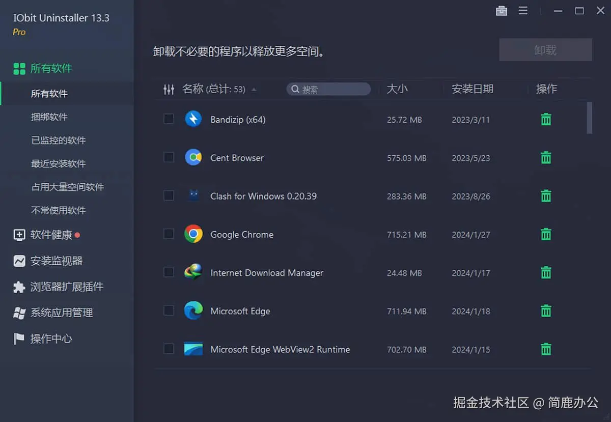
Task: Click the flag icon beside 操作中心
Action: point(19,339)
